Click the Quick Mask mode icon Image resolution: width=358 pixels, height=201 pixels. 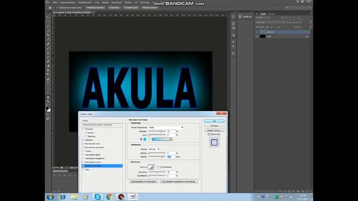tap(48, 114)
